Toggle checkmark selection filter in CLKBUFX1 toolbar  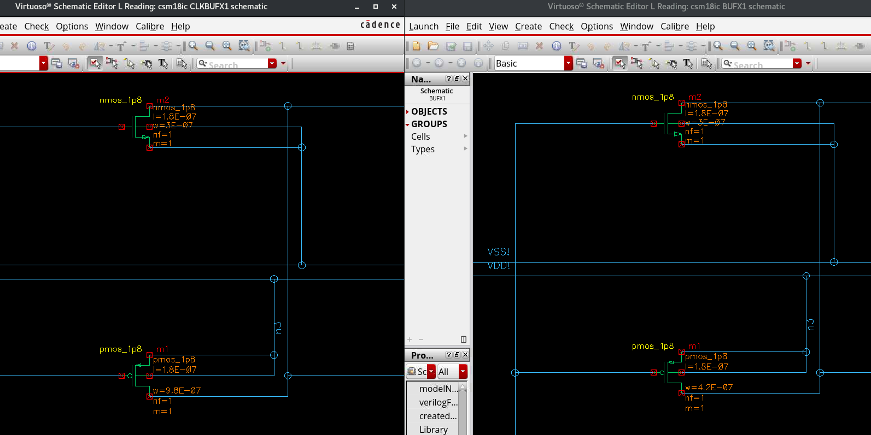coord(95,63)
